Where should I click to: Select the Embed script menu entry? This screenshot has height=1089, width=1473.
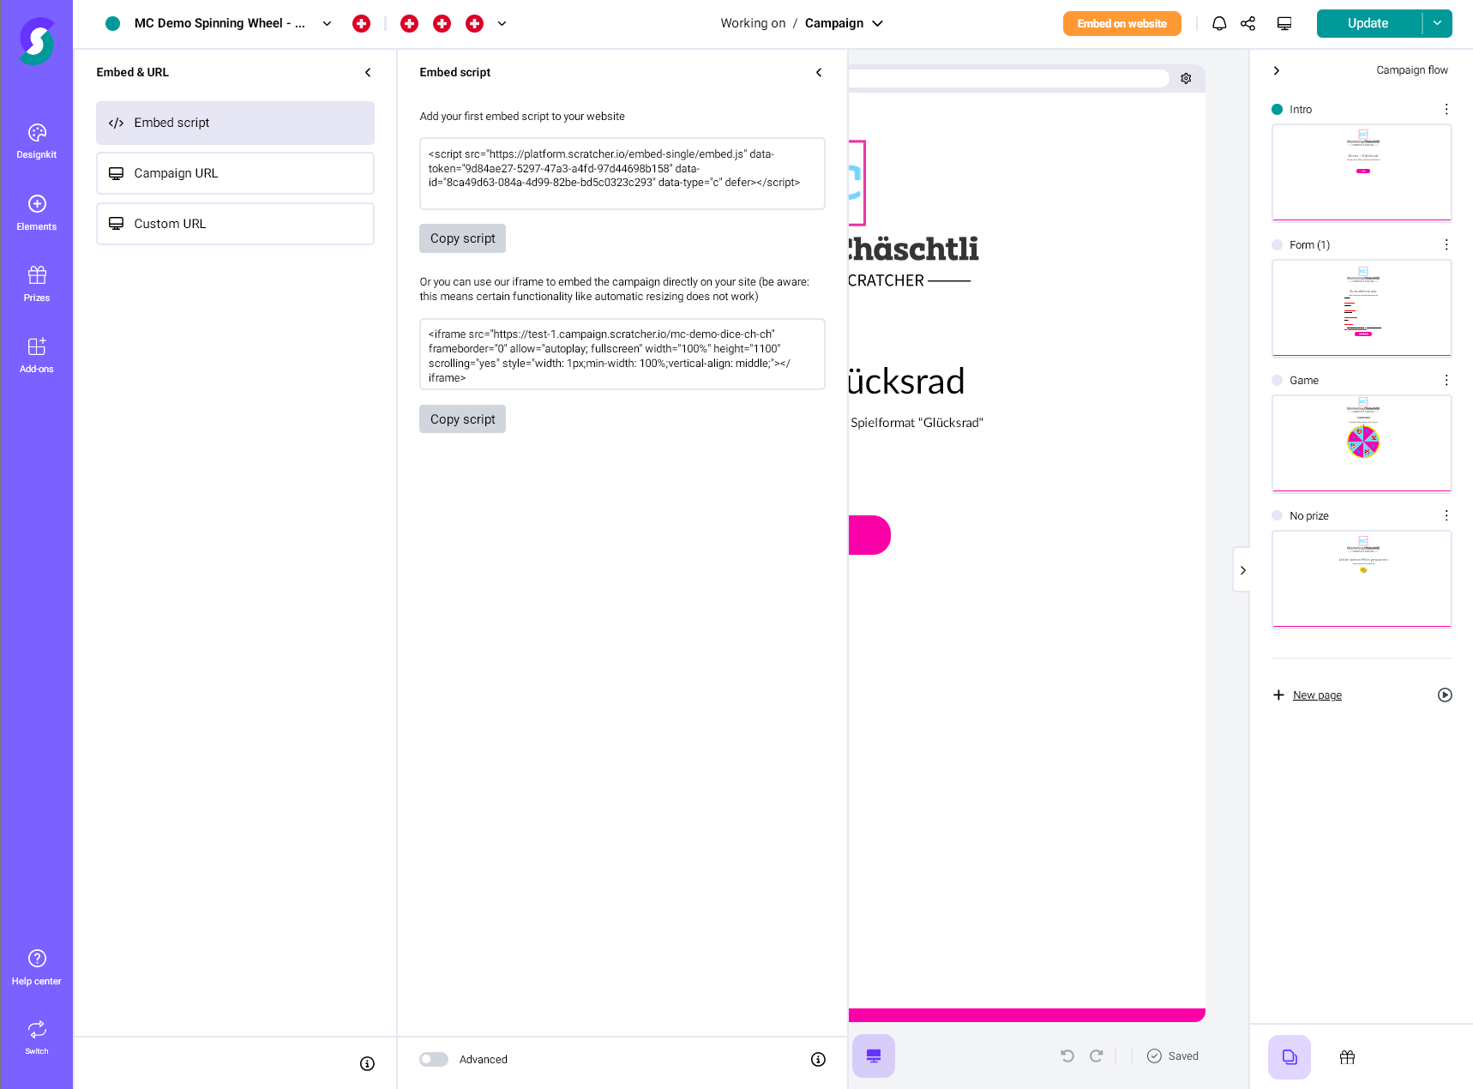(x=234, y=123)
